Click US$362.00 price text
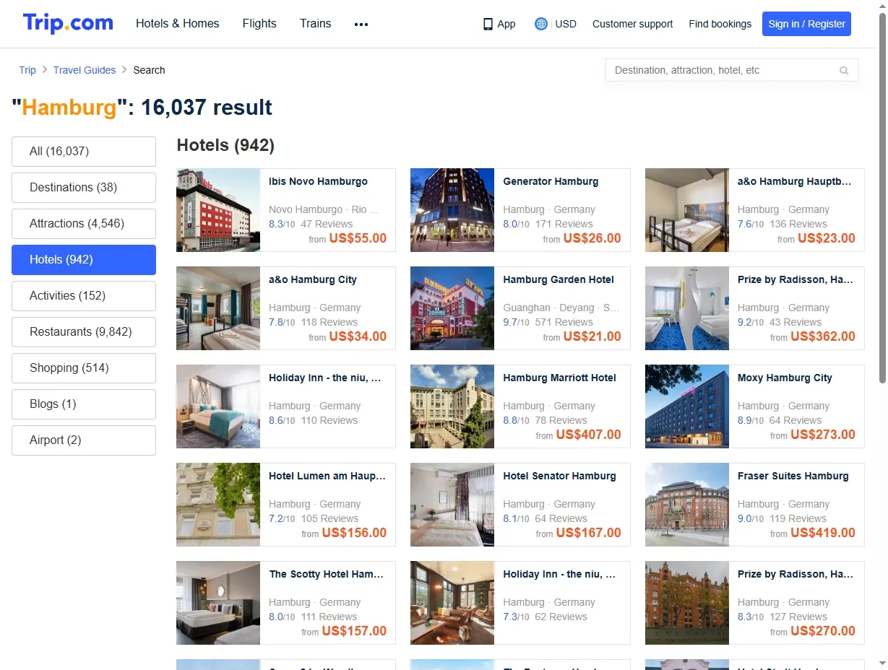 823,336
